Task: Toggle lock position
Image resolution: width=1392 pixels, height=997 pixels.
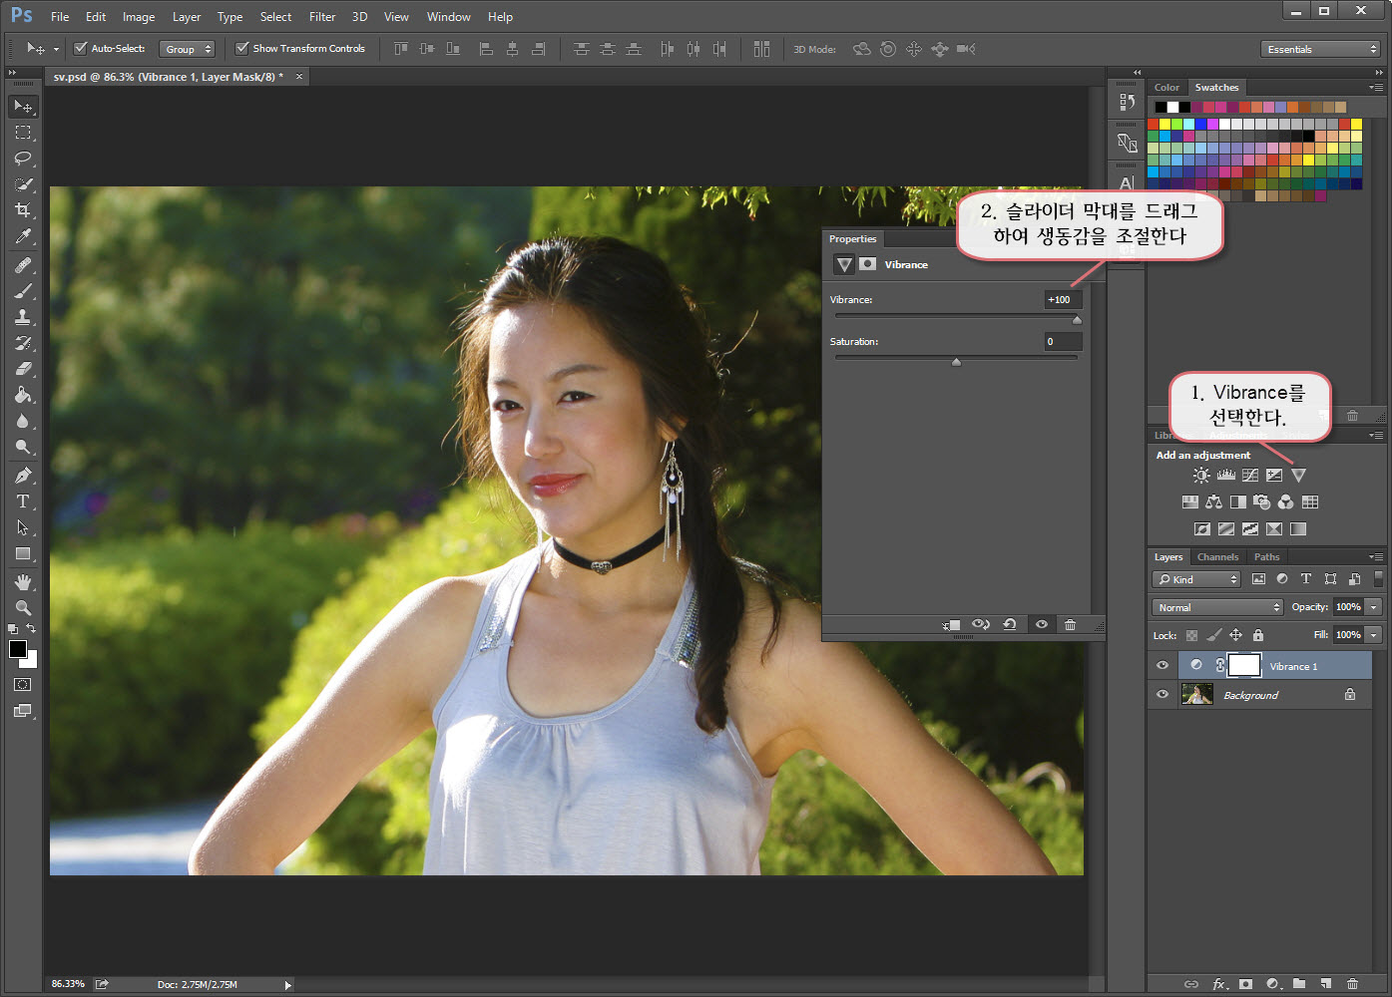Action: [1235, 635]
